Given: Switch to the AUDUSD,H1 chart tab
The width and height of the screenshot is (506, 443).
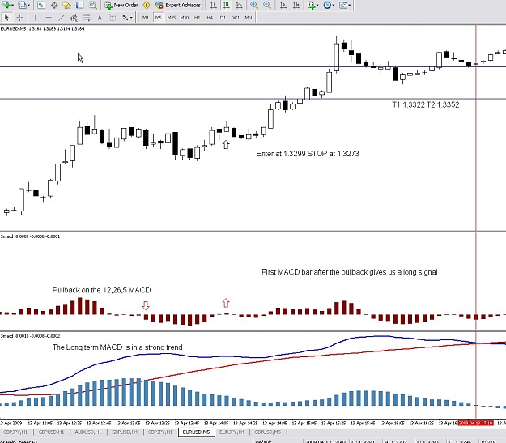Looking at the screenshot, I should [x=87, y=432].
